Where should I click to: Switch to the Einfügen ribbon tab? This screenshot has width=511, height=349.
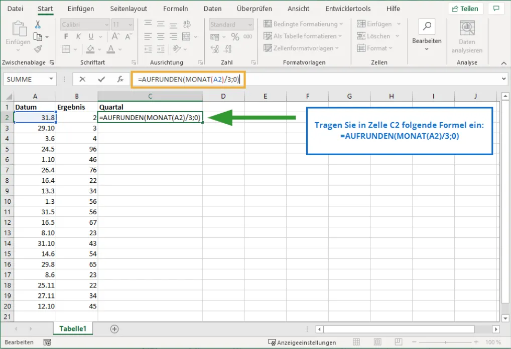(x=80, y=9)
